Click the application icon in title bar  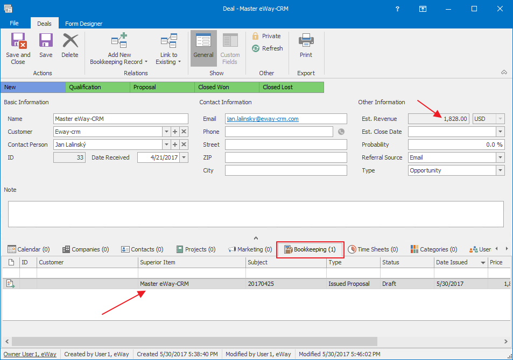(x=8, y=9)
